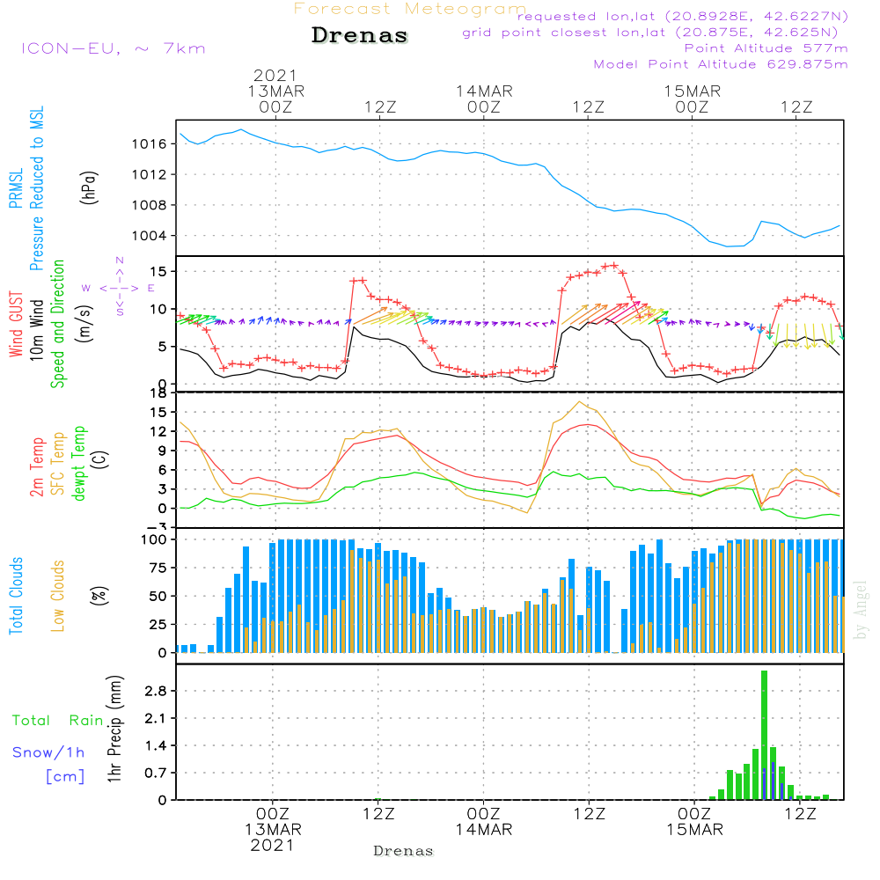880x880 pixels.
Task: Select the bold 'Drenas' title at top
Action: pyautogui.click(x=360, y=35)
